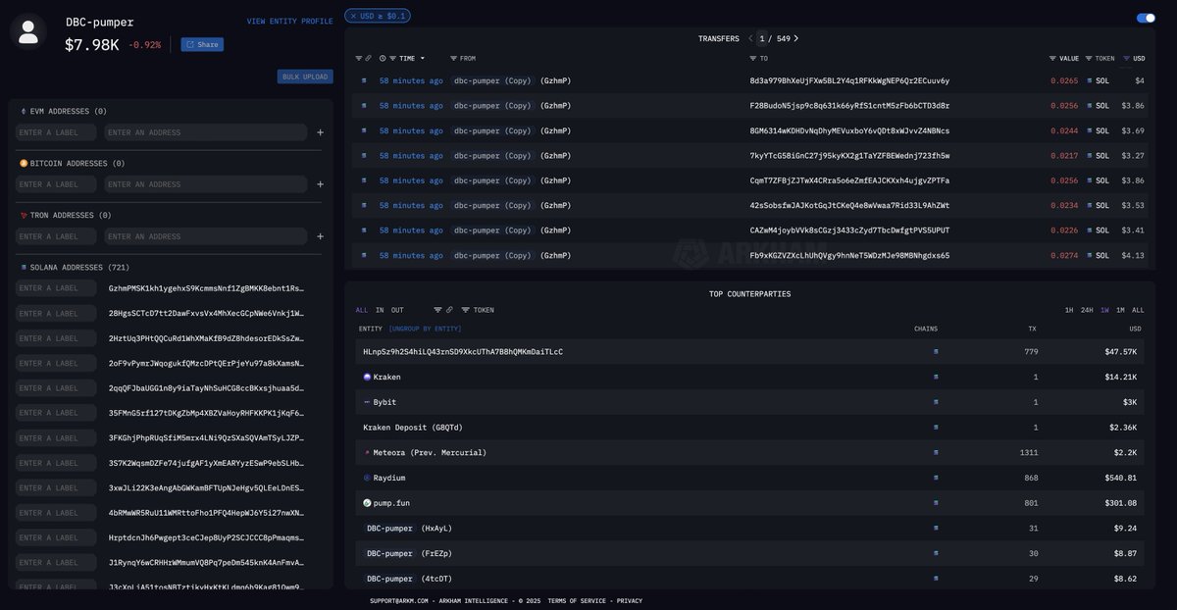Open recipient address 8d3a979BhXeUjFXw5BL2Y4q1
Viewport: 1177px width, 610px height.
pyautogui.click(x=849, y=80)
